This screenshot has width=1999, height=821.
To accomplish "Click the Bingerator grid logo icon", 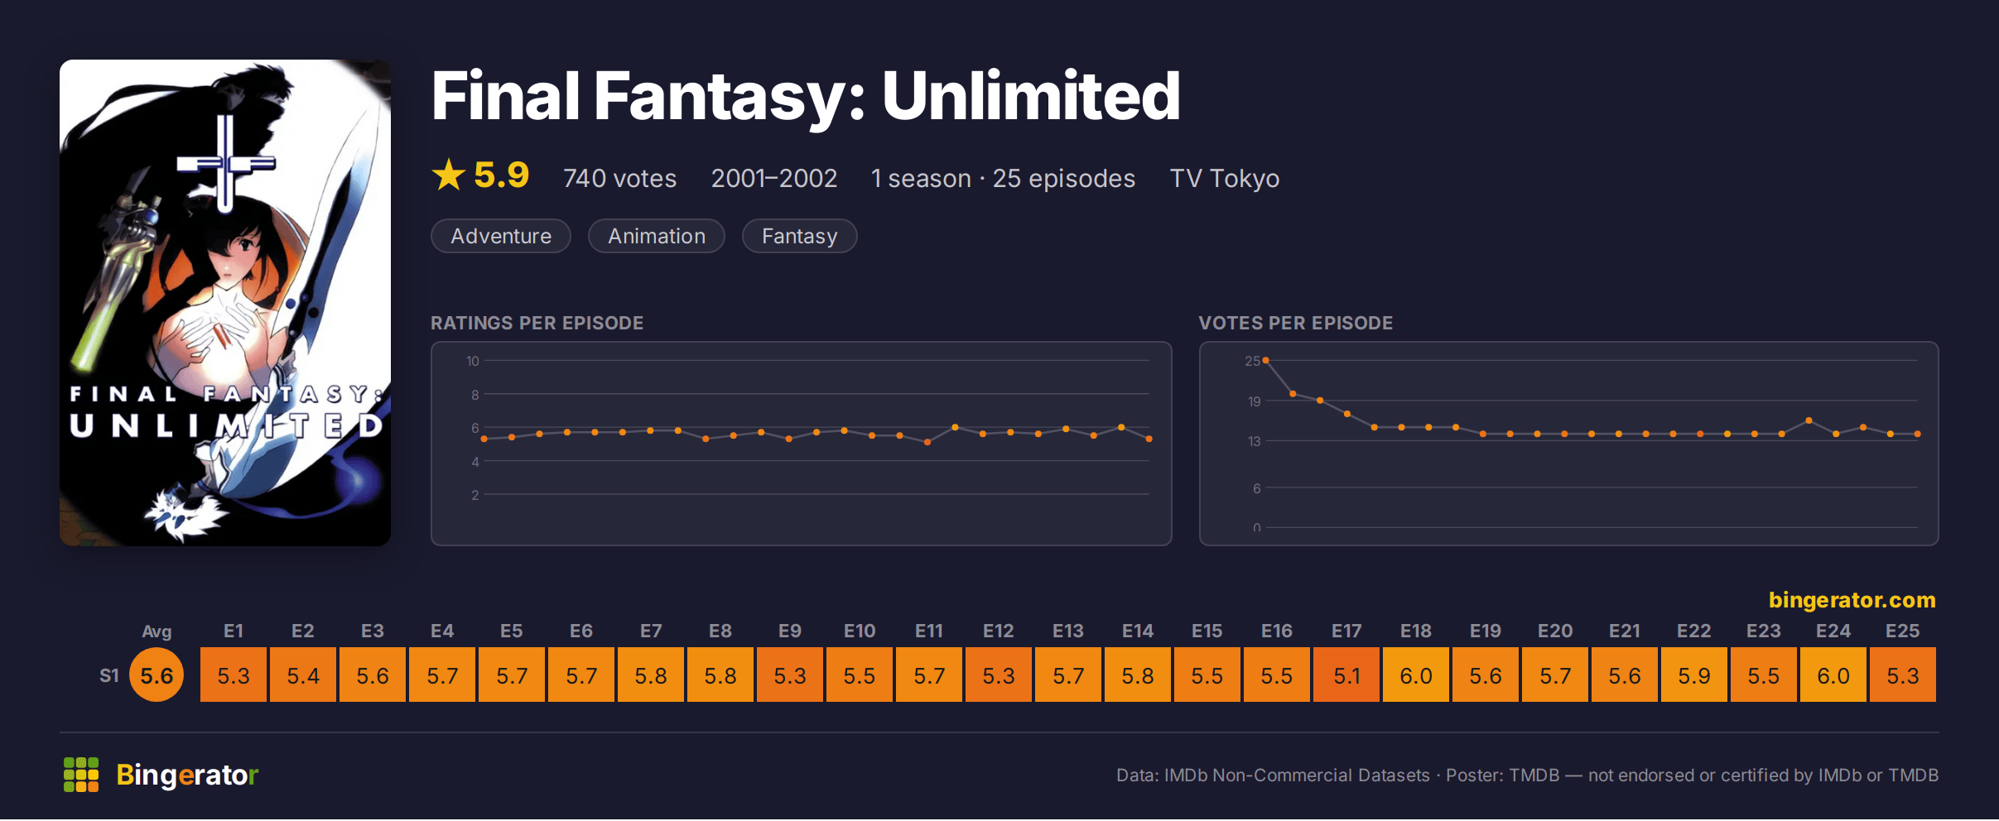I will pos(81,775).
